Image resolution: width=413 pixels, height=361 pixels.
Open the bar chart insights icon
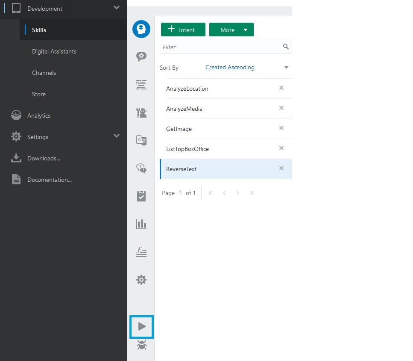click(x=141, y=224)
